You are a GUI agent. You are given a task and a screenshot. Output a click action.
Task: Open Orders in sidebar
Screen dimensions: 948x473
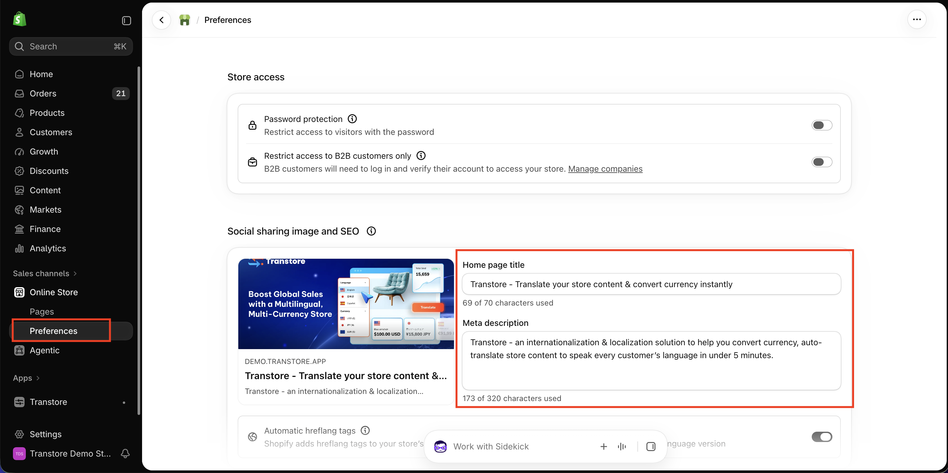coord(71,94)
